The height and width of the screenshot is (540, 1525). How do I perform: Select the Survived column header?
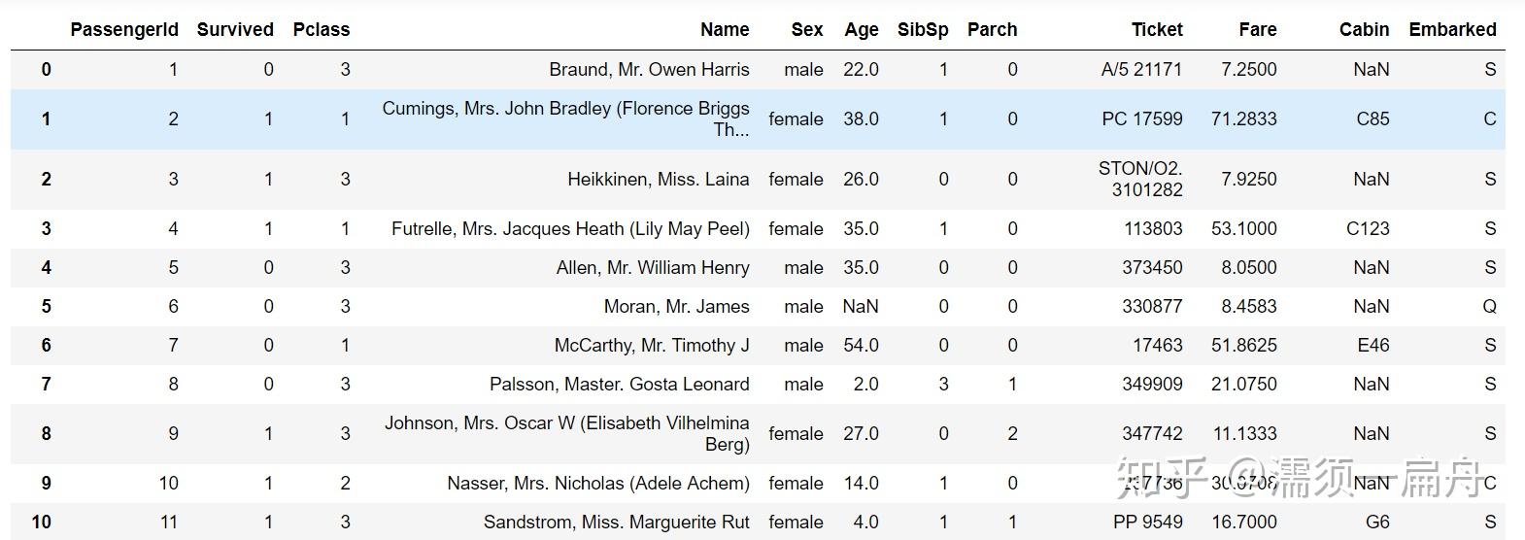tap(235, 29)
